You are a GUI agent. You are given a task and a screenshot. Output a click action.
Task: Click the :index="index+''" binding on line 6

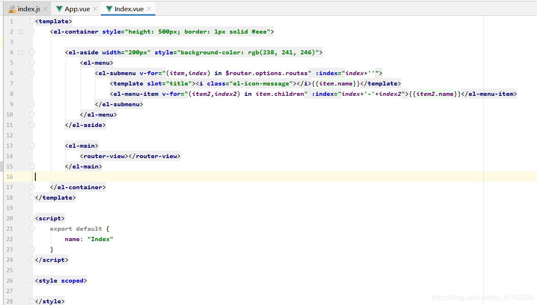click(x=347, y=73)
